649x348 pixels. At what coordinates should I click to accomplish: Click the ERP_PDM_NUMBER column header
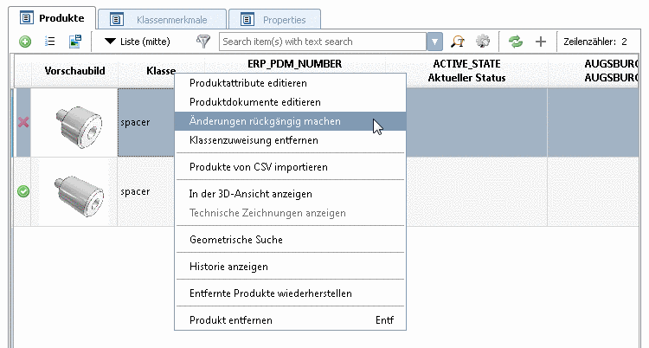click(x=295, y=64)
